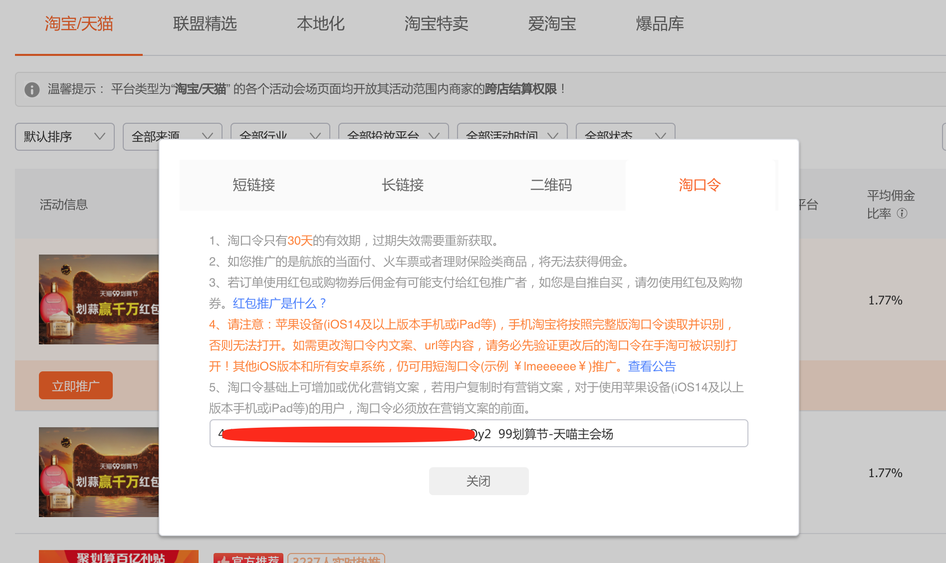Click the second row's 1.77% commission value
Image resolution: width=946 pixels, height=563 pixels.
point(886,473)
